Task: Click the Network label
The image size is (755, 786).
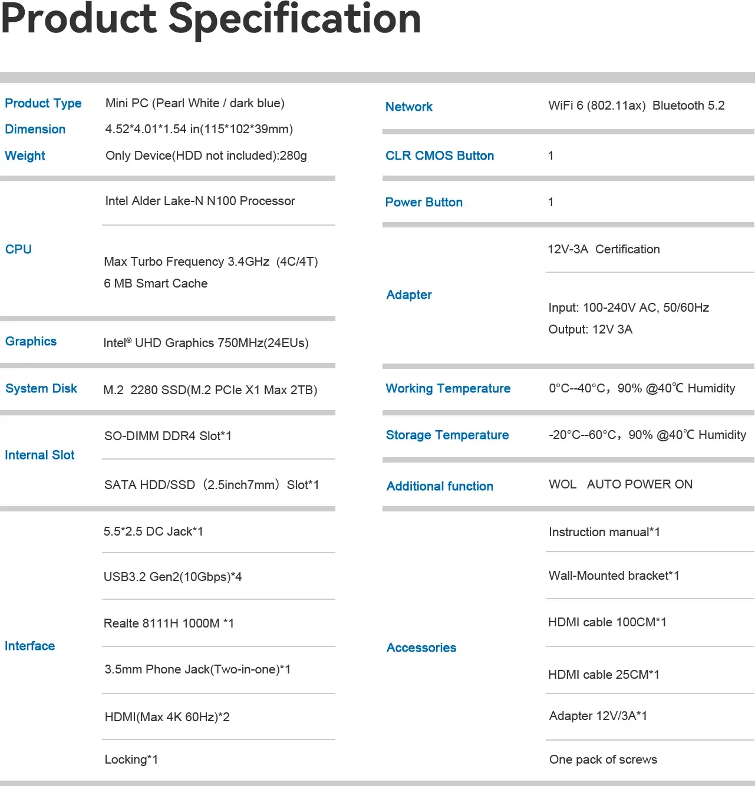Action: coord(409,107)
